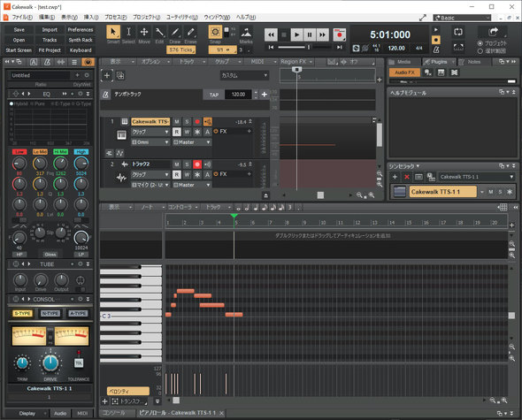Click the Import button
The image size is (522, 420).
[x=50, y=29]
